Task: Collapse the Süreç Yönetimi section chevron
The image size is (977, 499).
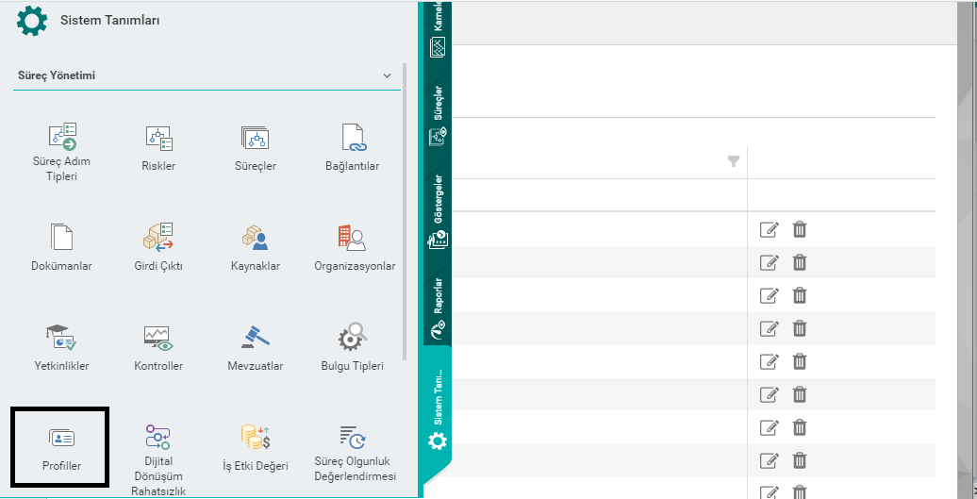Action: (x=387, y=76)
